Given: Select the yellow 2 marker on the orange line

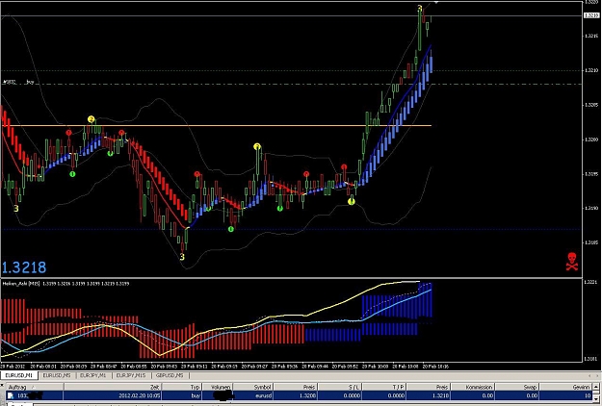Looking at the screenshot, I should click(x=91, y=119).
